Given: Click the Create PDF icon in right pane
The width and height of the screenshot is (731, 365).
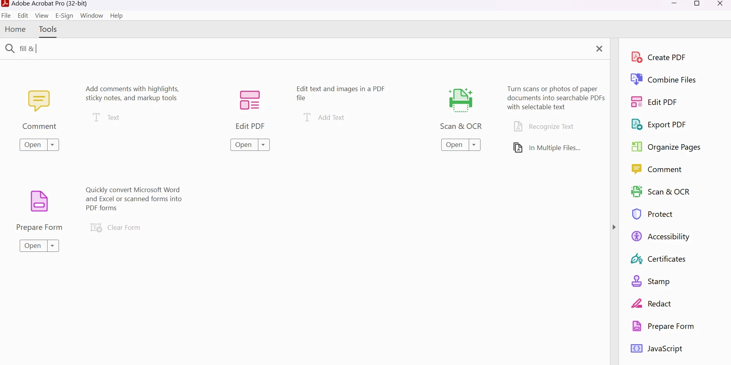Looking at the screenshot, I should [x=637, y=57].
